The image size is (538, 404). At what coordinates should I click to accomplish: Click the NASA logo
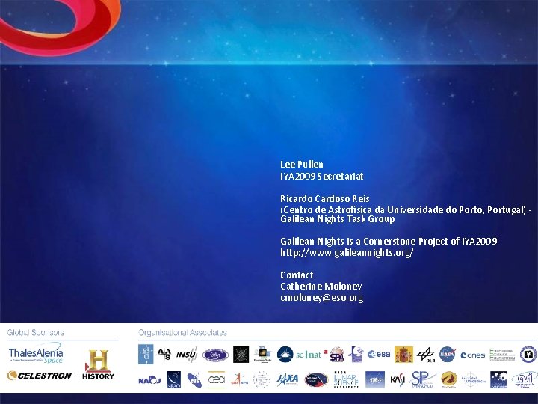coord(448,355)
